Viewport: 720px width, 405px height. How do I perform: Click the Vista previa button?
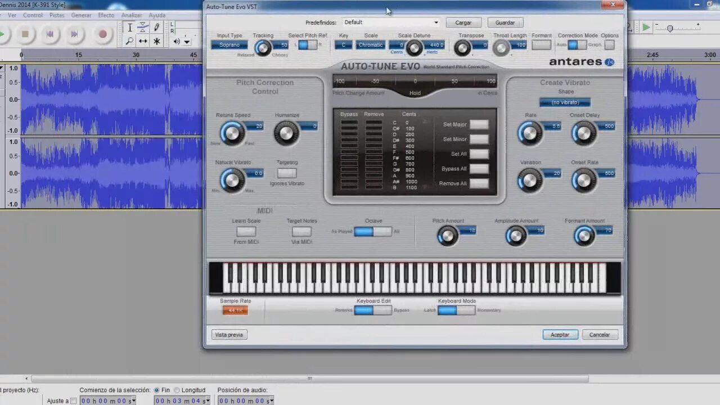click(229, 335)
